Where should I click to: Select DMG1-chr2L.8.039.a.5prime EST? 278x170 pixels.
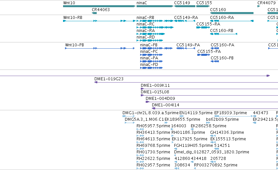[x=128, y=116]
